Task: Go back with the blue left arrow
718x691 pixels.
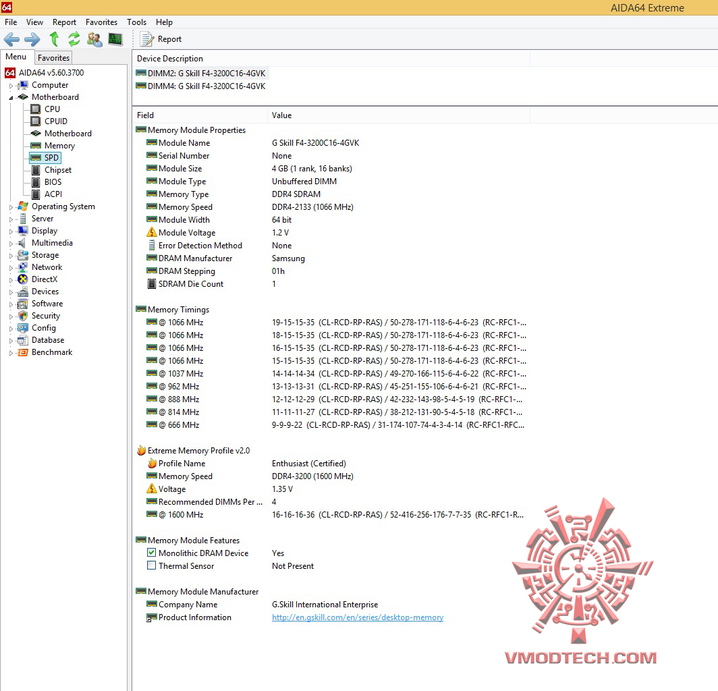Action: point(11,39)
